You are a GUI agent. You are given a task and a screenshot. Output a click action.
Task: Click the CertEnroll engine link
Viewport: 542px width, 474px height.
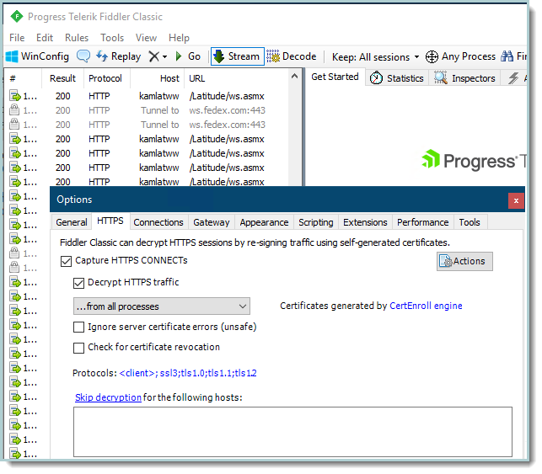pyautogui.click(x=426, y=306)
